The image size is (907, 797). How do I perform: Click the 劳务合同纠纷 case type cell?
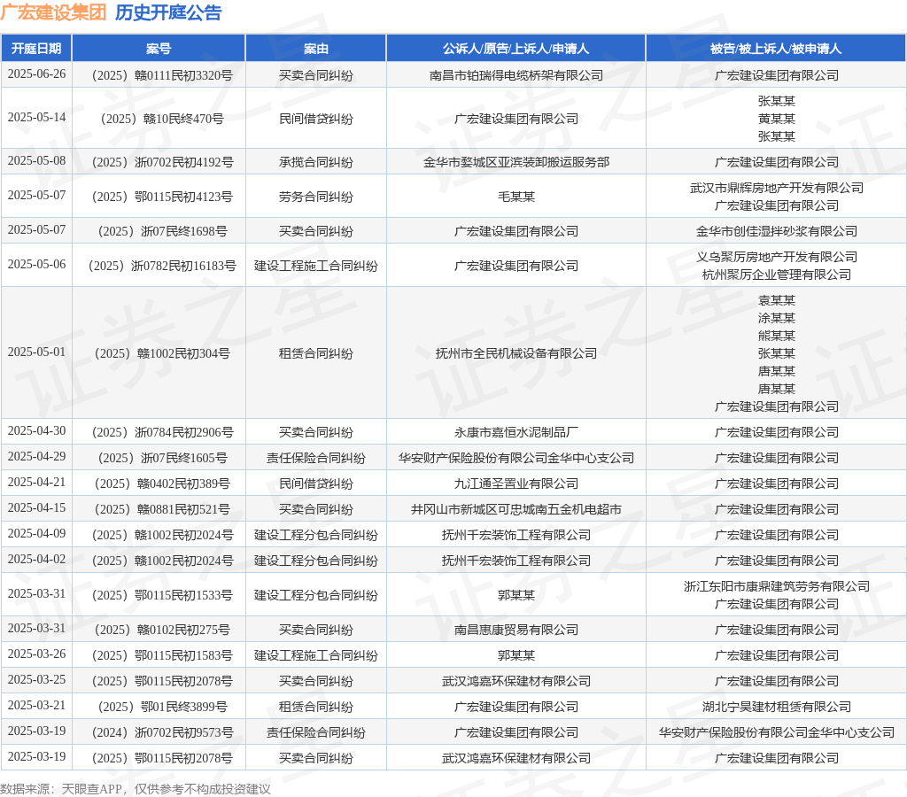(316, 197)
